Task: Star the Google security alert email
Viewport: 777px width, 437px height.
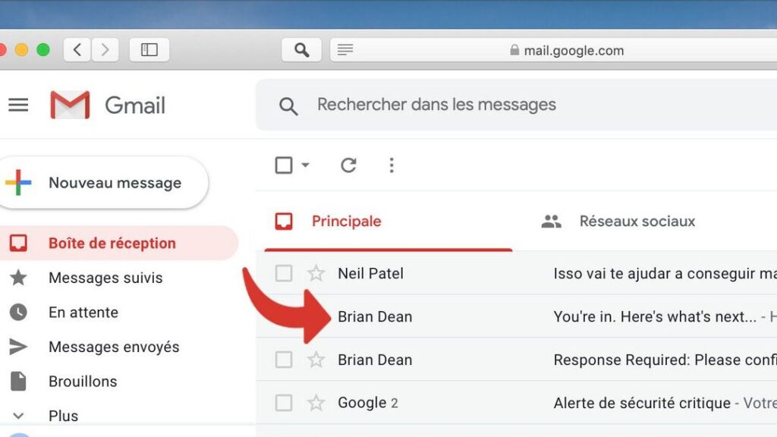Action: pyautogui.click(x=316, y=402)
